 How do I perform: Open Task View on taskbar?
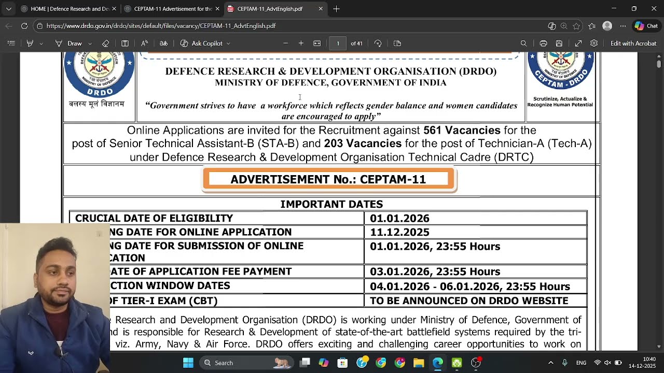[305, 363]
